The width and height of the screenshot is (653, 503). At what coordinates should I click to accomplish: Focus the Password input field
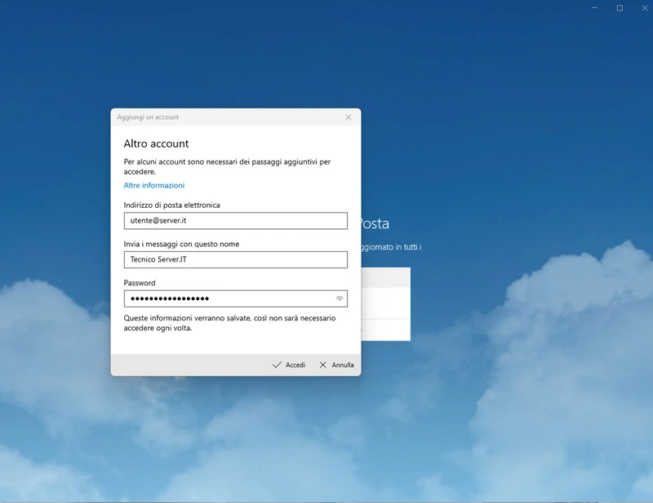click(229, 298)
